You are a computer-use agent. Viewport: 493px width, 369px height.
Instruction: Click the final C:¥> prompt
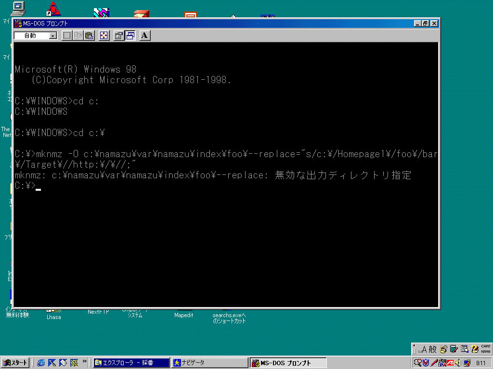point(25,186)
